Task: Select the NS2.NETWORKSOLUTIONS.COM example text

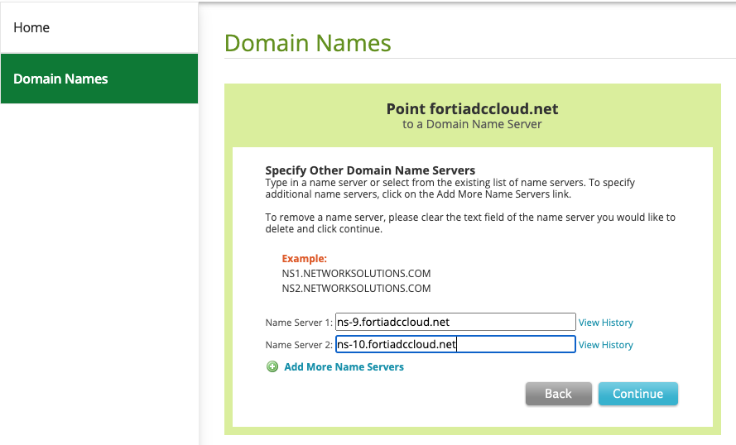Action: coord(356,289)
